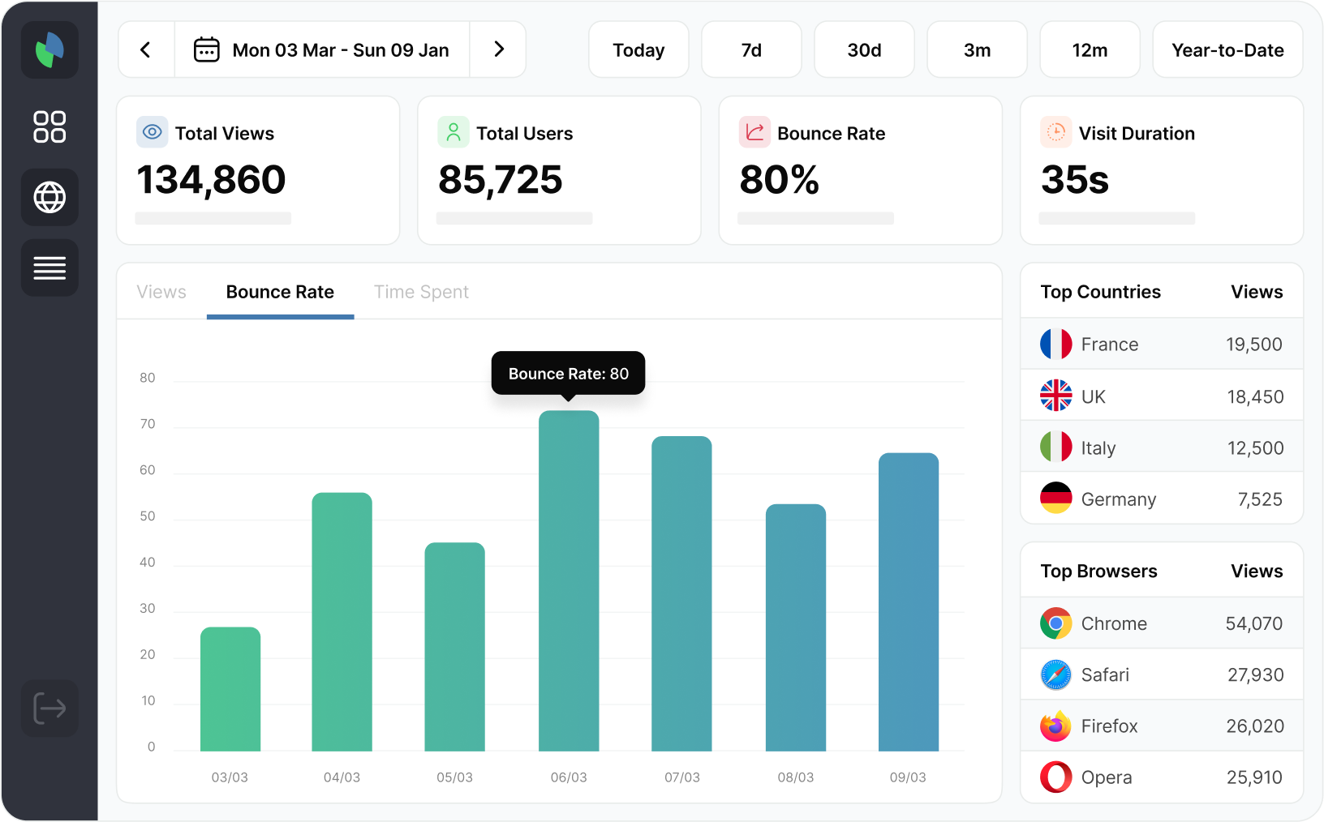1324x822 pixels.
Task: Click the 03/03 bar in the chart
Action: click(230, 689)
